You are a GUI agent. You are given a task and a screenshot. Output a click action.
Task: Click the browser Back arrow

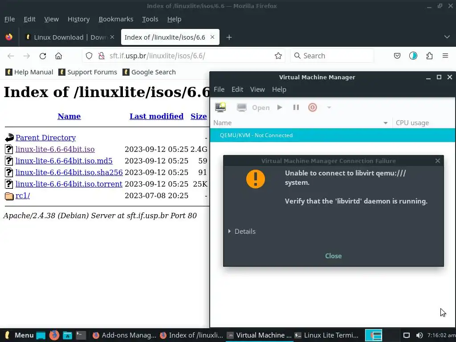(x=11, y=56)
